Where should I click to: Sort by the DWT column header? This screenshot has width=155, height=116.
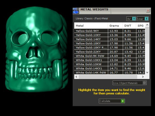(x=129, y=26)
